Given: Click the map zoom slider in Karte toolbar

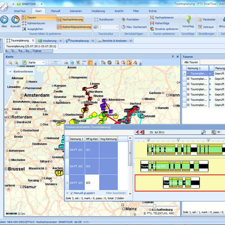Looking at the screenshot, I should click(55, 62).
